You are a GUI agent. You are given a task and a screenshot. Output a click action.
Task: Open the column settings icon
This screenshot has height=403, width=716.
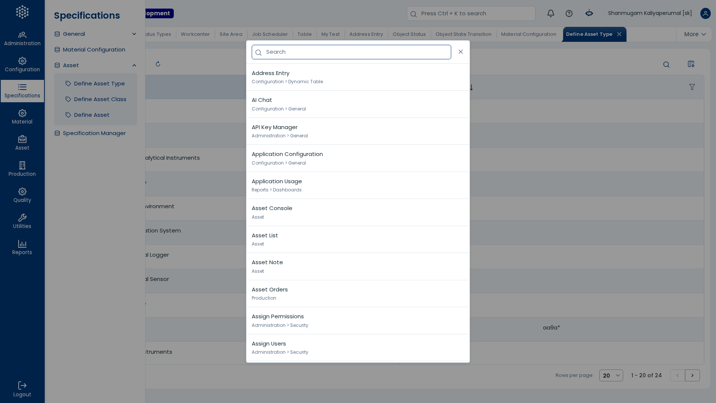pos(691,64)
